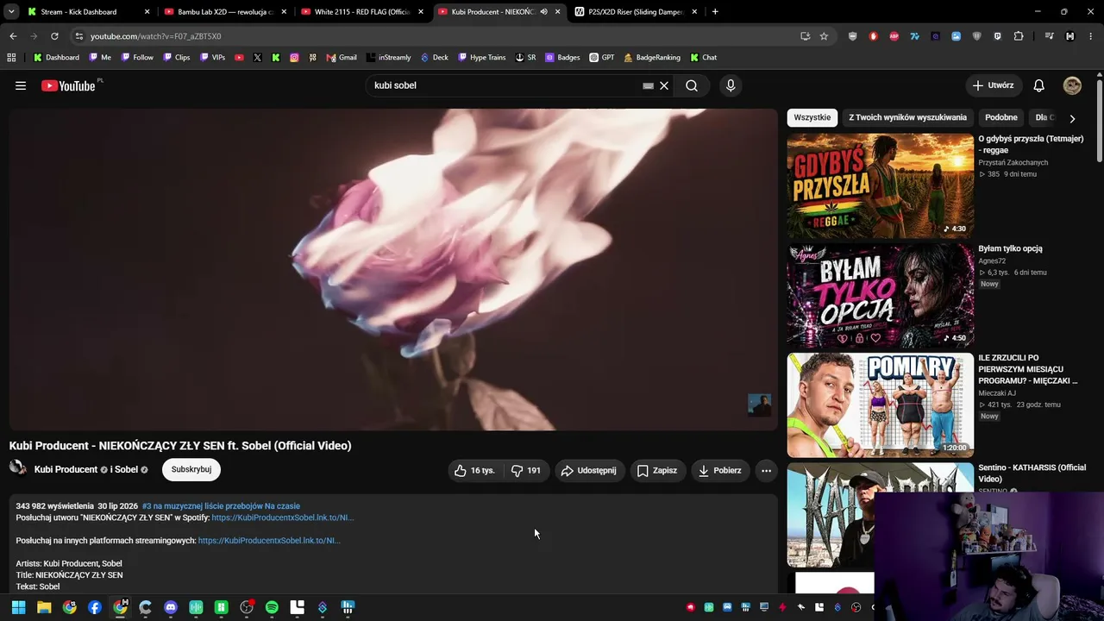Open the inStreamly bookmark
1104x621 pixels.
pos(388,58)
